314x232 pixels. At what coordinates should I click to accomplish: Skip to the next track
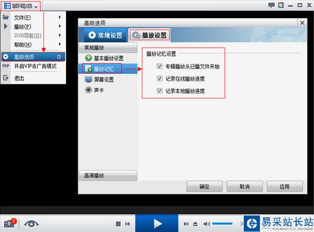point(186,224)
